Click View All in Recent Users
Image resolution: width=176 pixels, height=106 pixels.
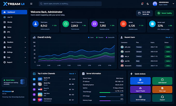click(x=169, y=37)
